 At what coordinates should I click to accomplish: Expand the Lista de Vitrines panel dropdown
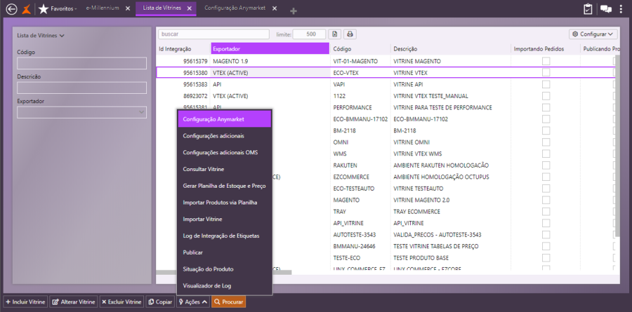(x=41, y=36)
